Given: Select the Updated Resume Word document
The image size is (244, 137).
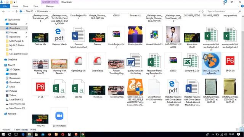Looking at the screenshot, I should (192, 87).
